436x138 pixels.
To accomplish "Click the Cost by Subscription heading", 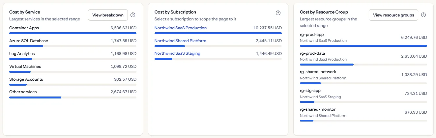I will tap(175, 12).
